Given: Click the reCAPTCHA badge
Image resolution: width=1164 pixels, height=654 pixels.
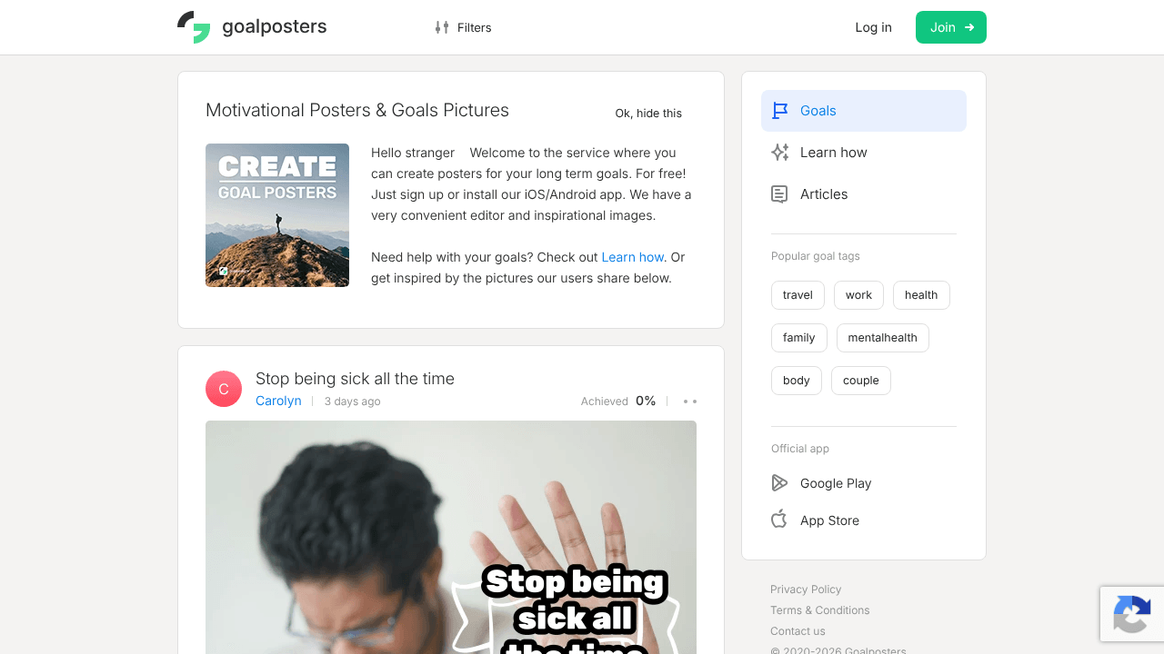Looking at the screenshot, I should click(x=1132, y=614).
